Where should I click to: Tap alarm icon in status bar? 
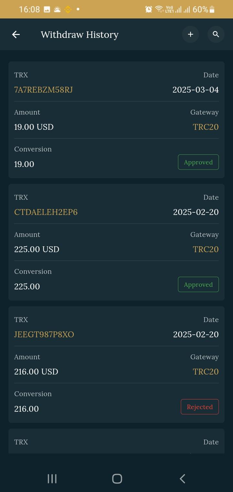point(149,9)
